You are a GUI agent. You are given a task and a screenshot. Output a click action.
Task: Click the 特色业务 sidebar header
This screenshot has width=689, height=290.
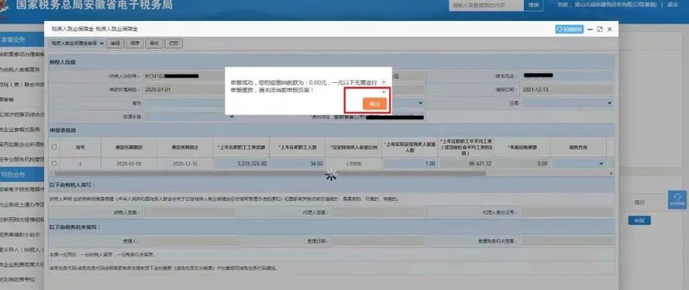[22, 174]
